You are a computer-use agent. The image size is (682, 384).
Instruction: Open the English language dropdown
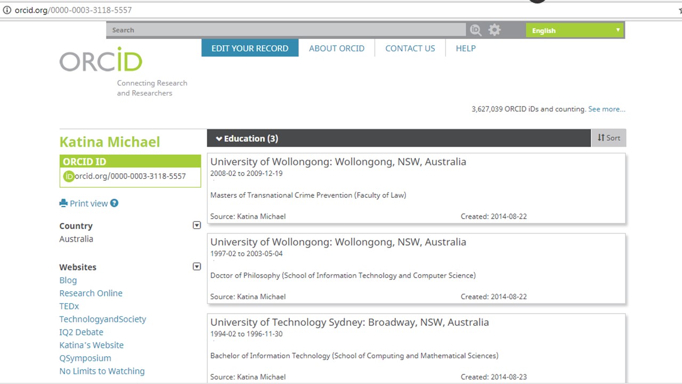(575, 30)
